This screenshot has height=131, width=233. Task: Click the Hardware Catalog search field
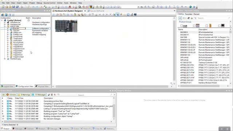tap(214, 18)
